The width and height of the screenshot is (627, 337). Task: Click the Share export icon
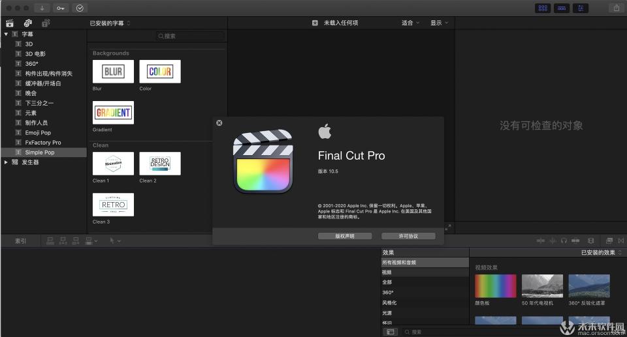(616, 8)
